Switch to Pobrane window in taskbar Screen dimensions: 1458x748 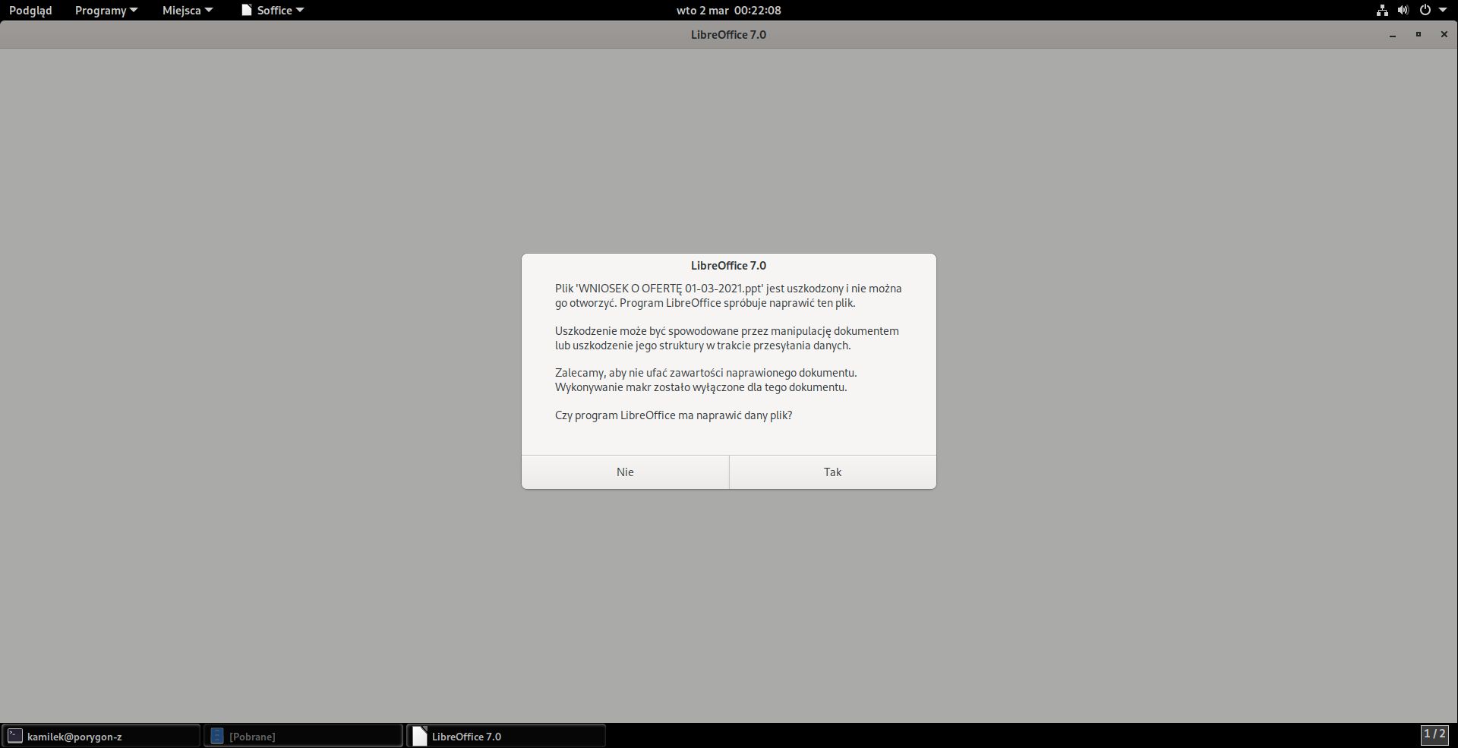coord(303,736)
